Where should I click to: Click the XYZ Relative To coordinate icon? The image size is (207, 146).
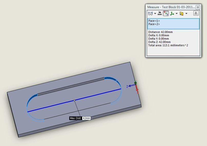pyautogui.click(x=172, y=14)
